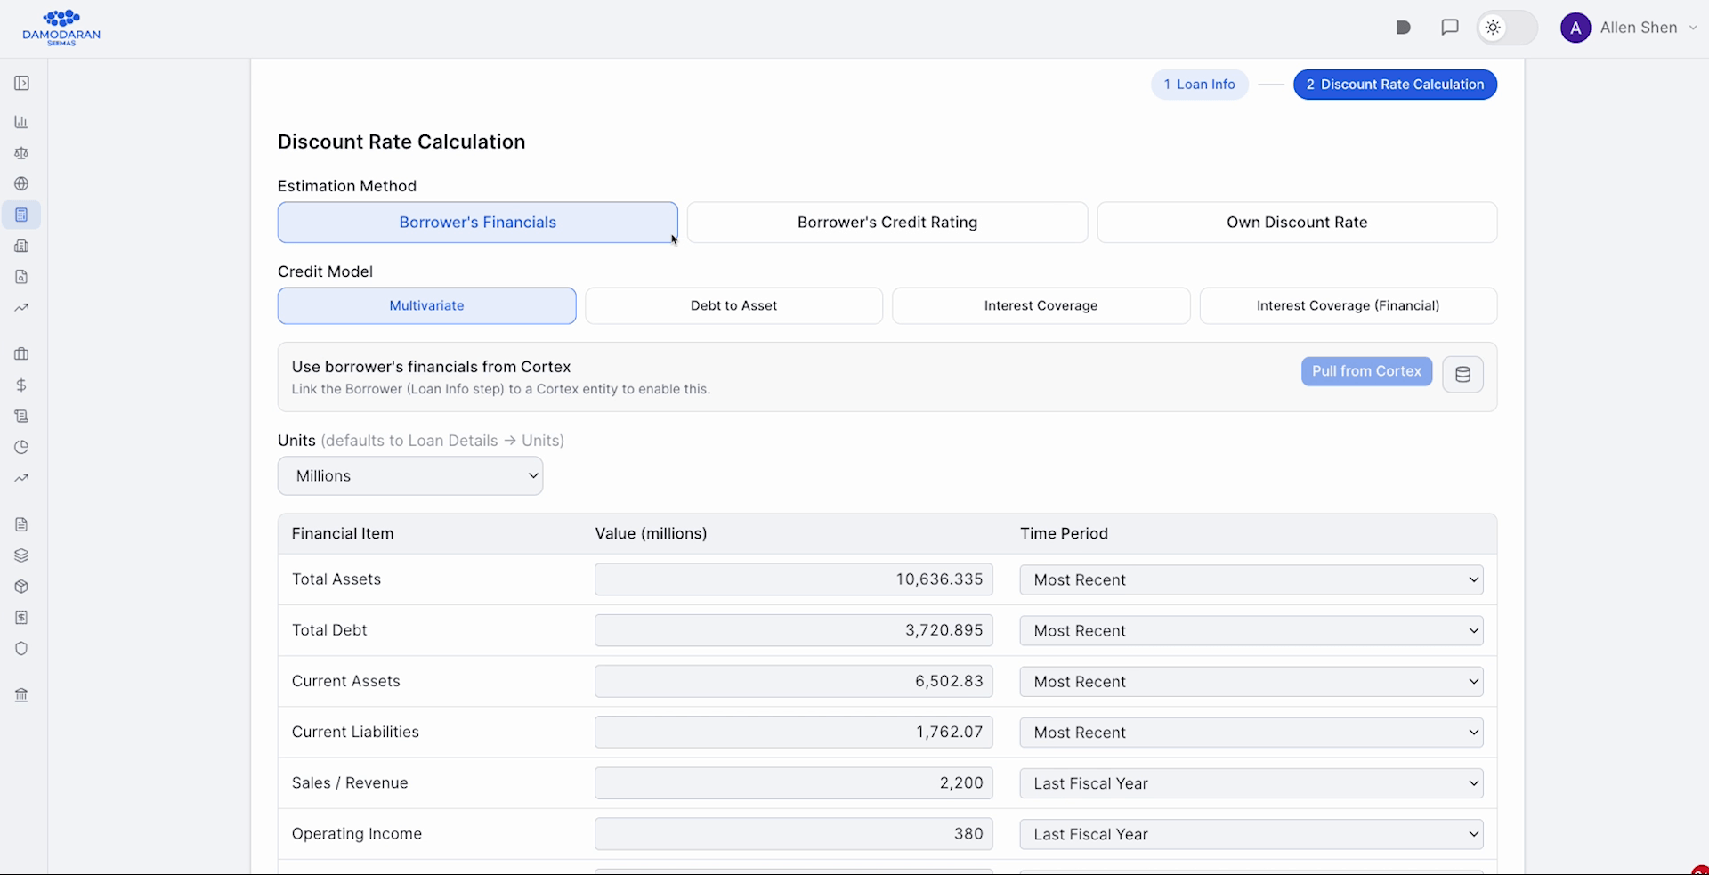The image size is (1709, 875).
Task: Open the text file sidebar icon
Action: click(21, 524)
